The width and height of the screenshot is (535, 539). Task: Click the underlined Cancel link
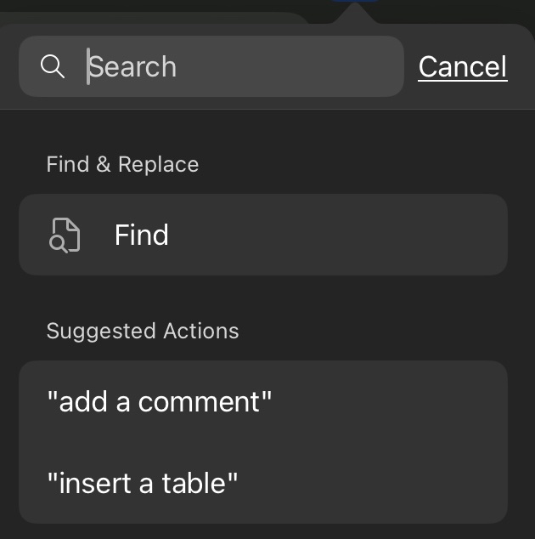pos(463,66)
